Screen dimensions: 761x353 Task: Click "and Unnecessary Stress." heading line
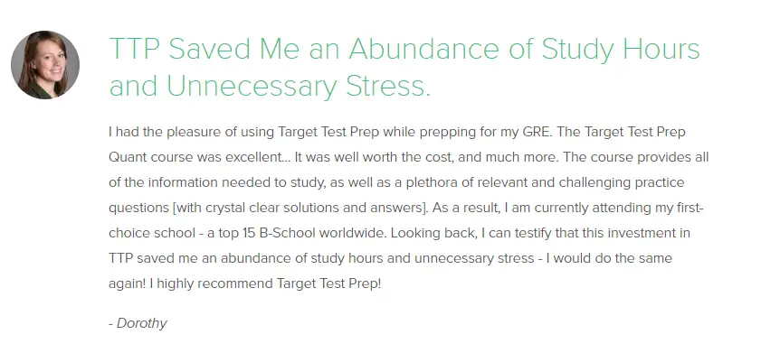tap(270, 88)
